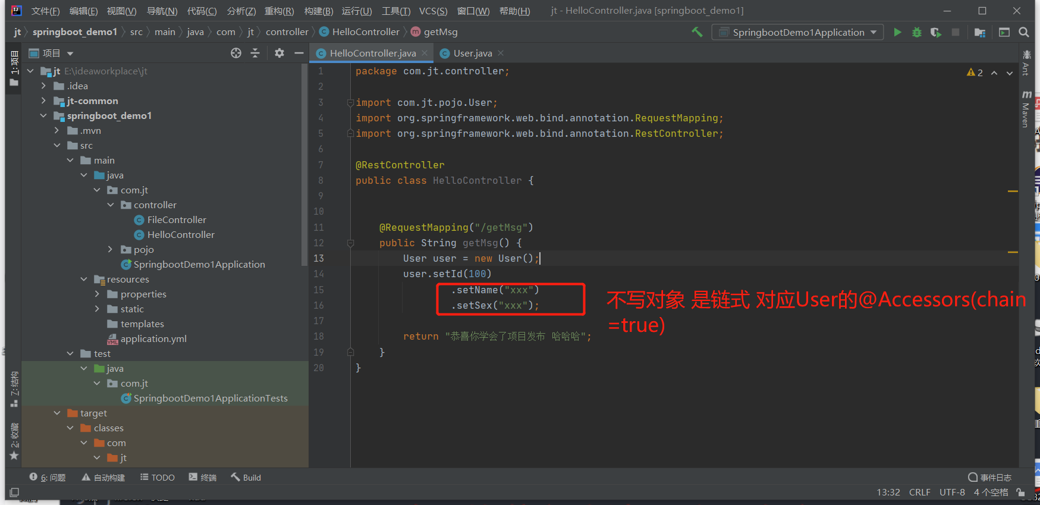Open Search Everywhere magnifier icon
This screenshot has height=505, width=1040.
coord(1023,32)
